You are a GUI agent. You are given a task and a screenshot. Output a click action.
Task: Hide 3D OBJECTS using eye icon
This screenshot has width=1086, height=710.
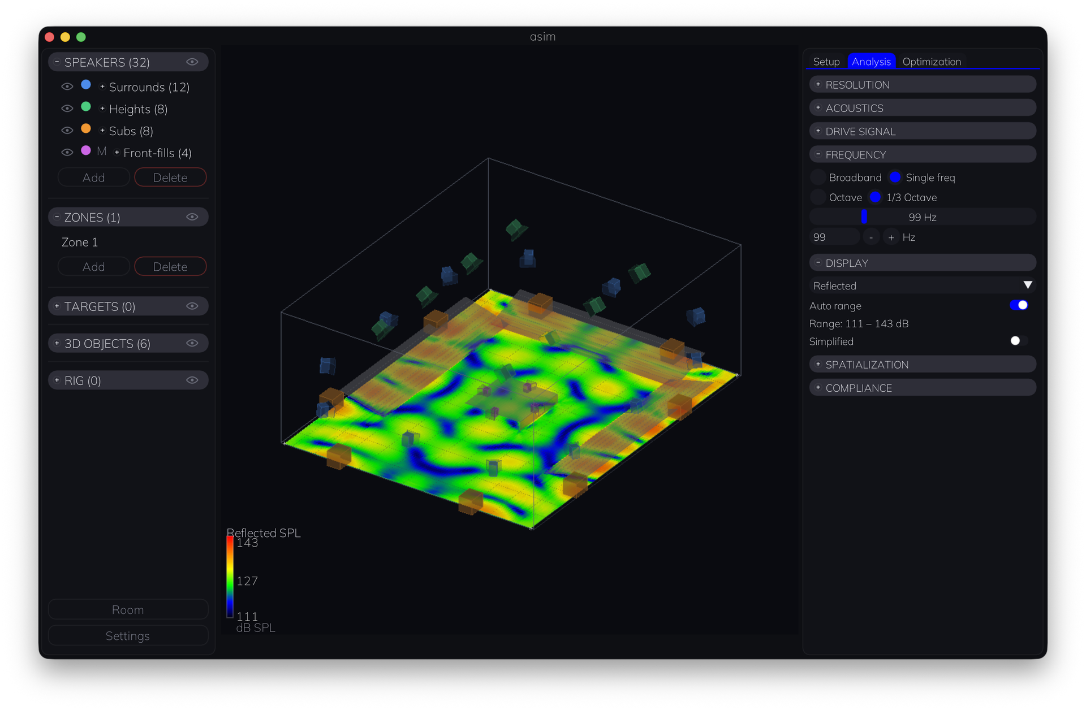coord(192,343)
